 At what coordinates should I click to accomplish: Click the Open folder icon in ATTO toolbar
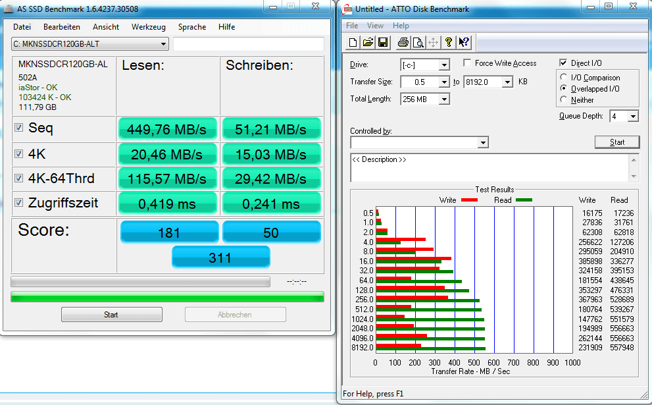[x=368, y=42]
